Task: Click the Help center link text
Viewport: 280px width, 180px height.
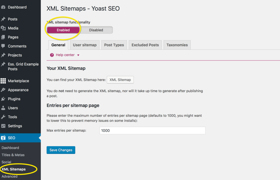Action: click(65, 55)
